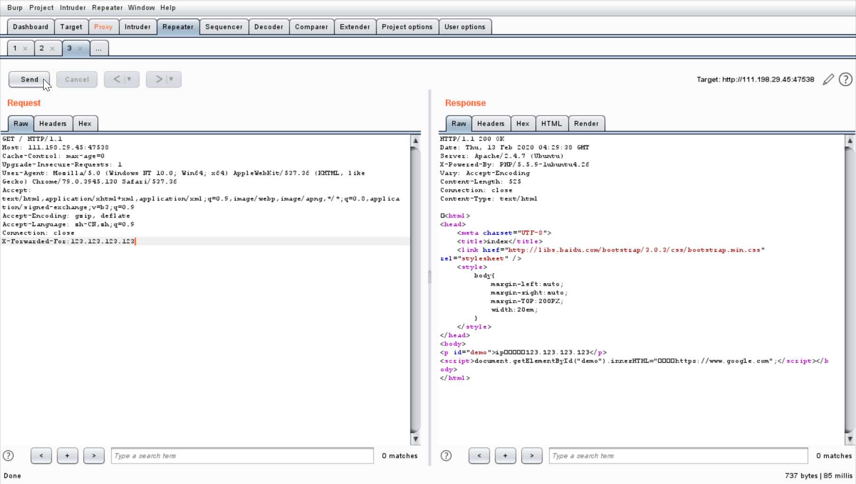856x484 pixels.
Task: Click request scrollbar up arrow
Action: coord(415,140)
